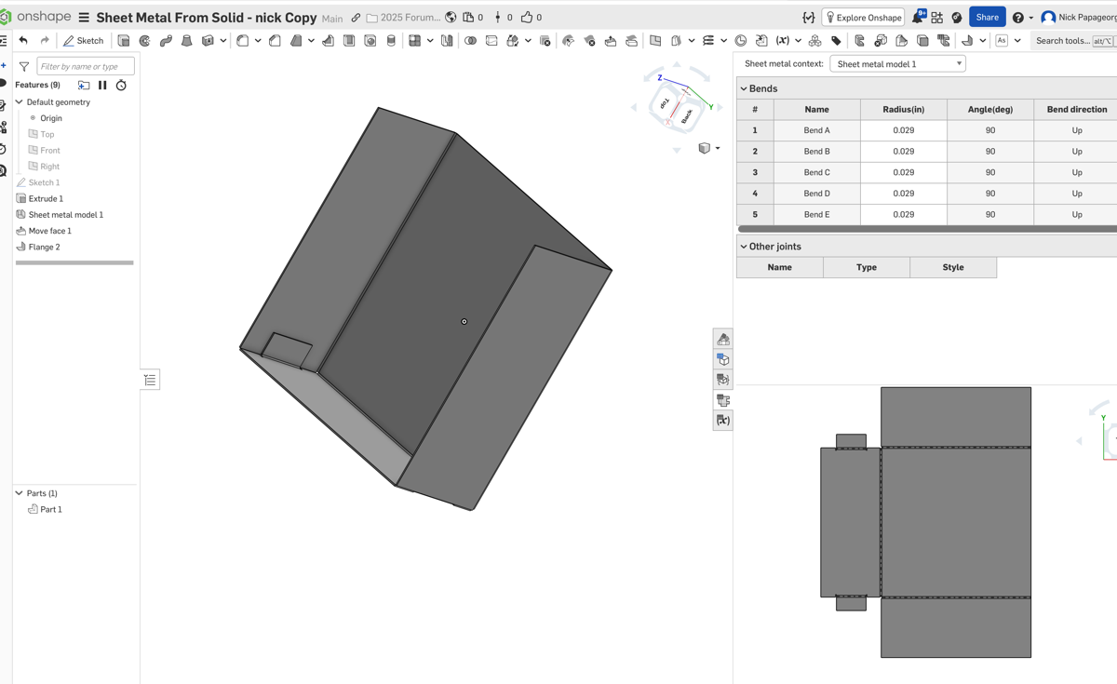The image size is (1117, 684).
Task: Select the Mirror tool icon
Action: point(447,41)
